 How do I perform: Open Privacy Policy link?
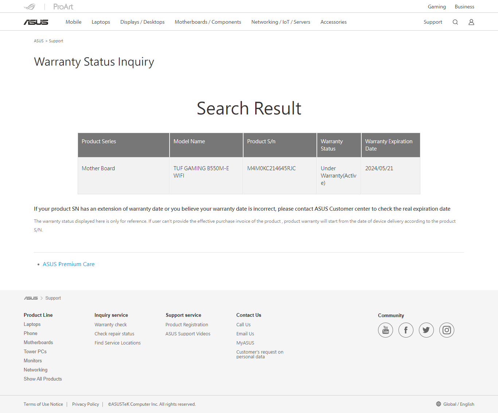(x=86, y=404)
